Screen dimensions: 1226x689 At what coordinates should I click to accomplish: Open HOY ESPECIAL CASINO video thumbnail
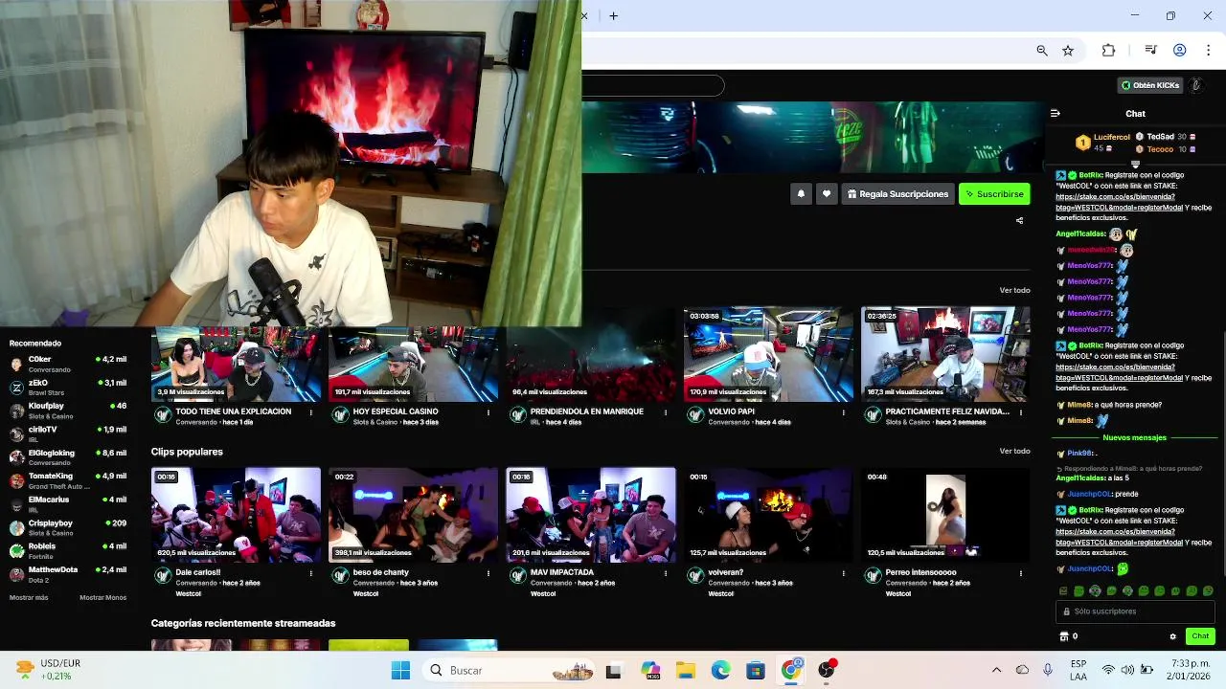413,364
